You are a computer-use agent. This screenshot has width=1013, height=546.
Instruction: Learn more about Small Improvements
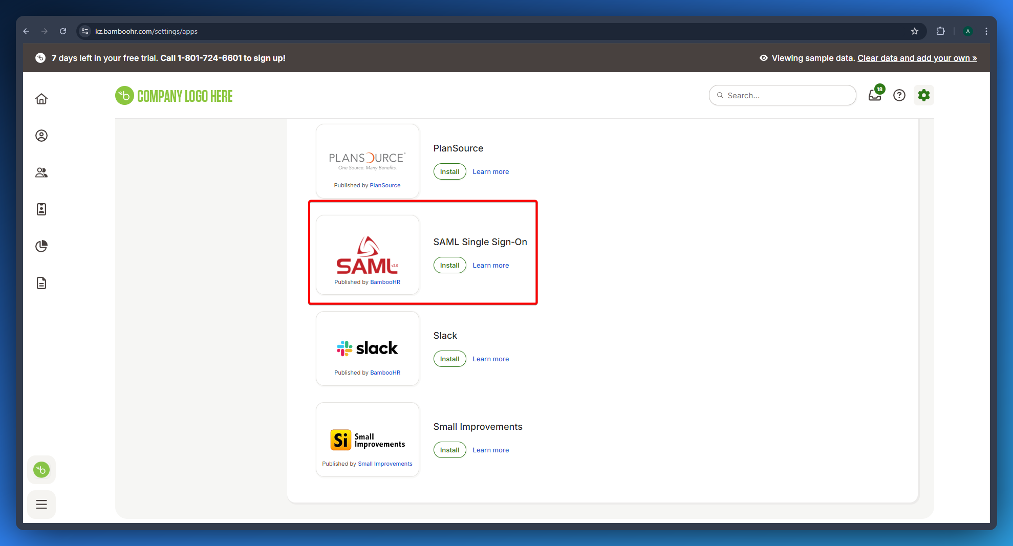tap(490, 450)
